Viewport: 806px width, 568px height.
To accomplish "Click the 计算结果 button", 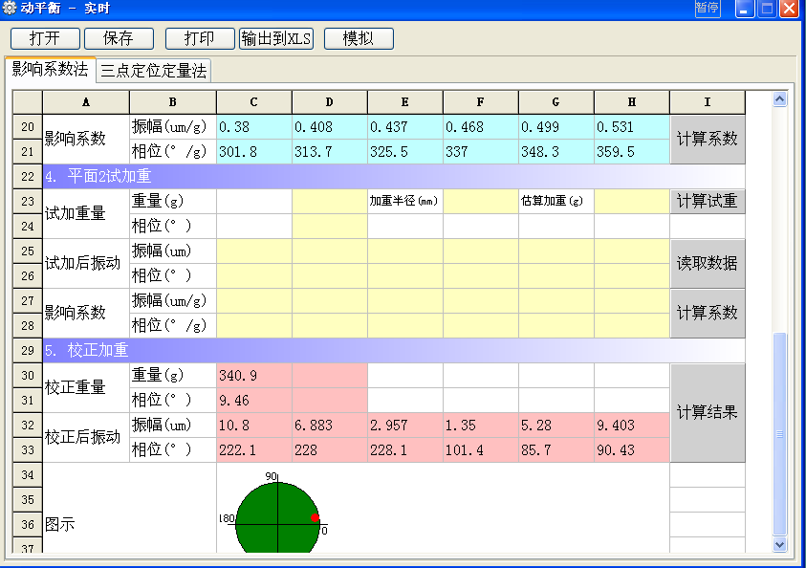I will [x=708, y=412].
